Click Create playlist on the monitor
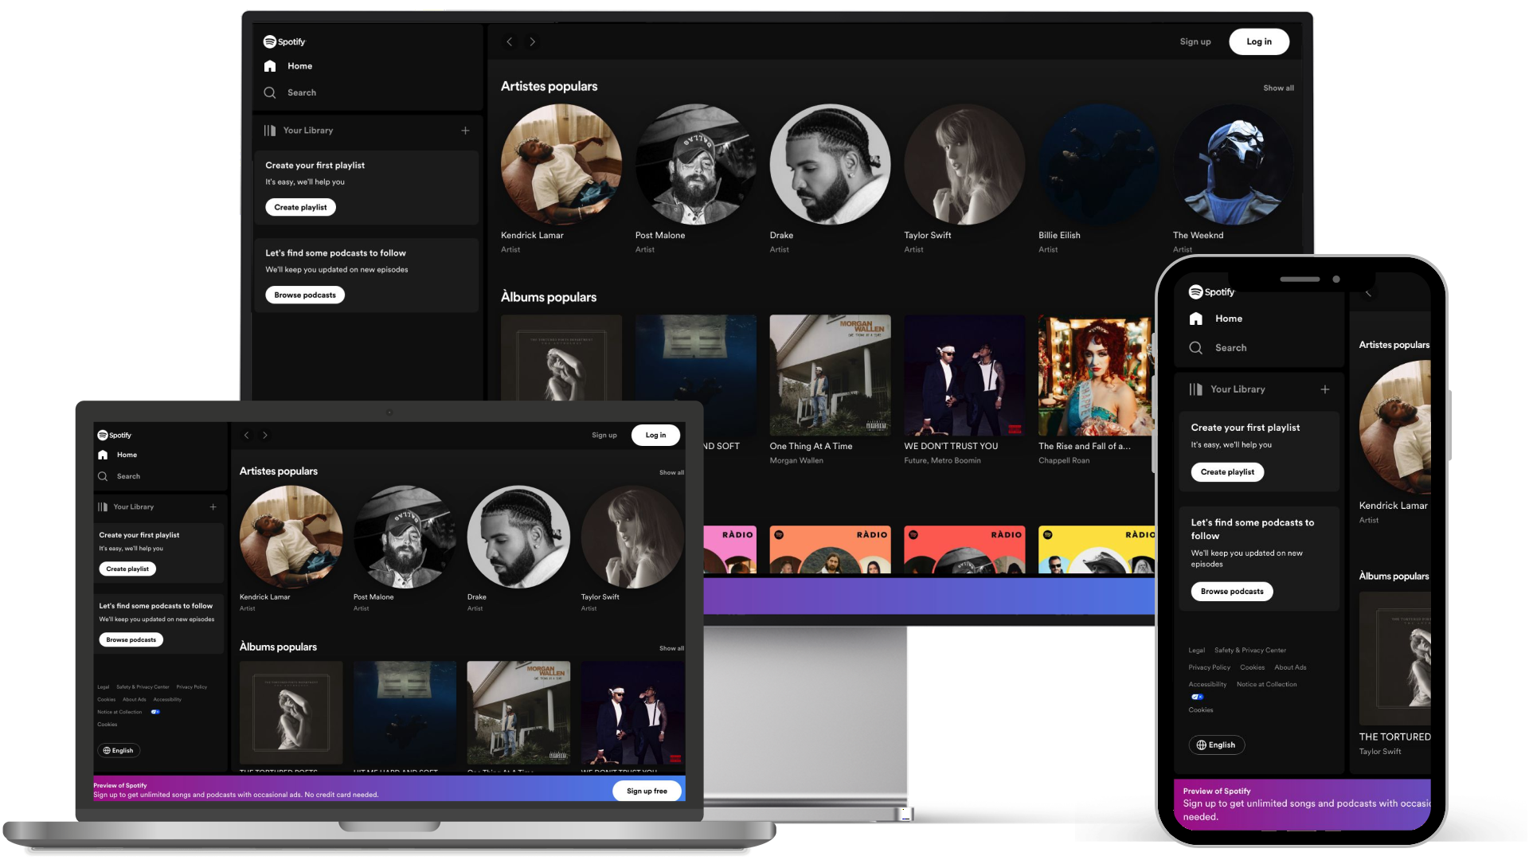Image resolution: width=1529 pixels, height=860 pixels. point(300,207)
